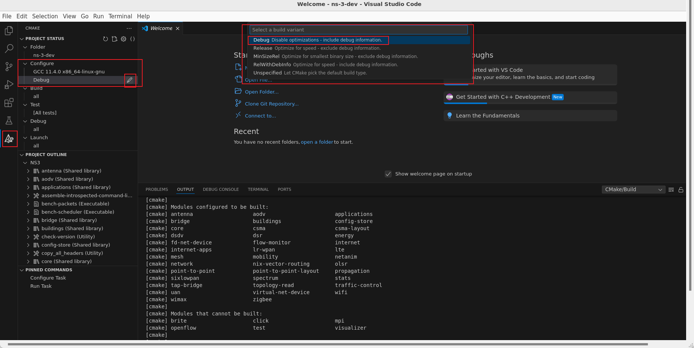Click the Open Folder... link
This screenshot has width=694, height=348.
point(262,92)
